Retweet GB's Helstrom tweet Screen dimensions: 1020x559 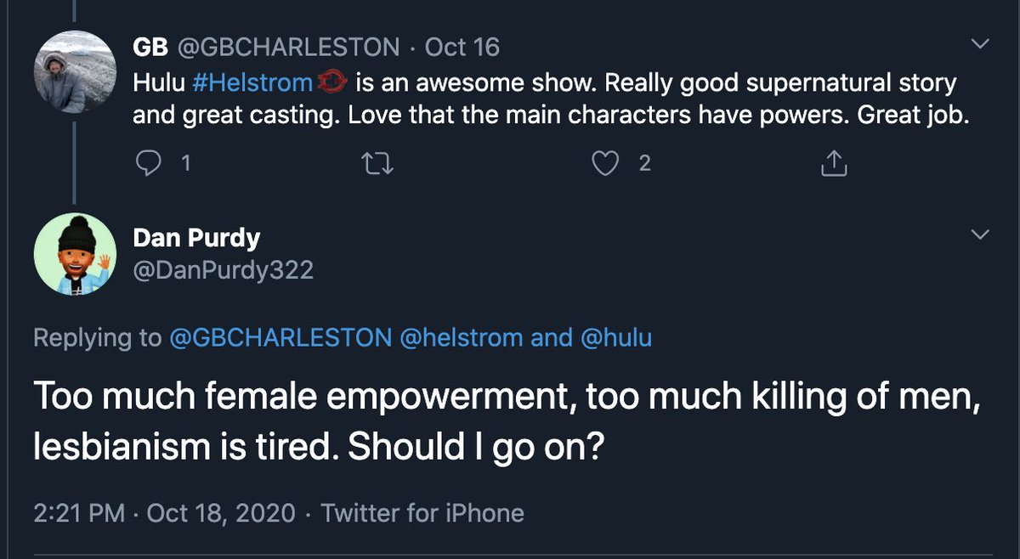point(376,164)
